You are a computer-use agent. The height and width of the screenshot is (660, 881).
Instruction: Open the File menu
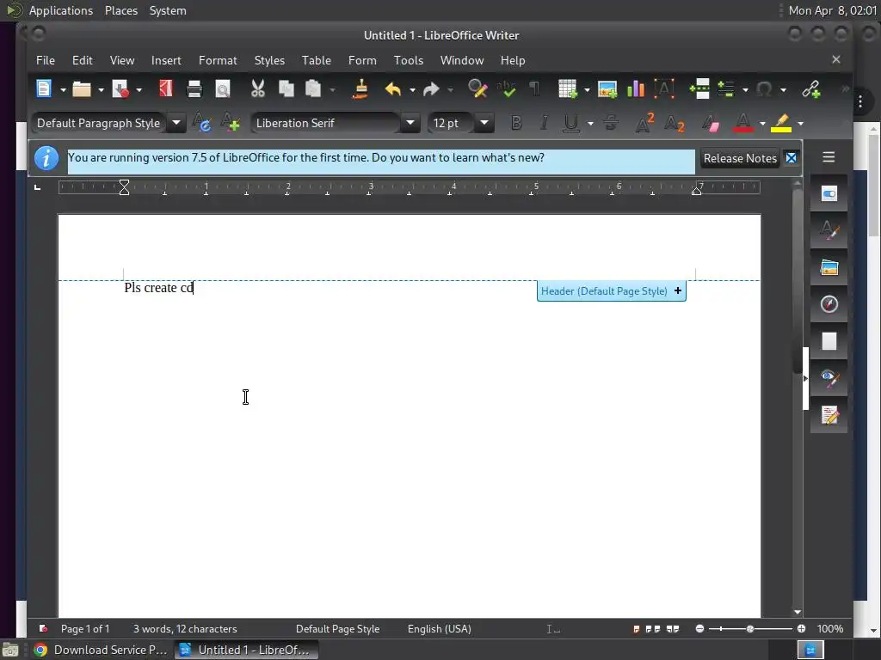(x=46, y=60)
